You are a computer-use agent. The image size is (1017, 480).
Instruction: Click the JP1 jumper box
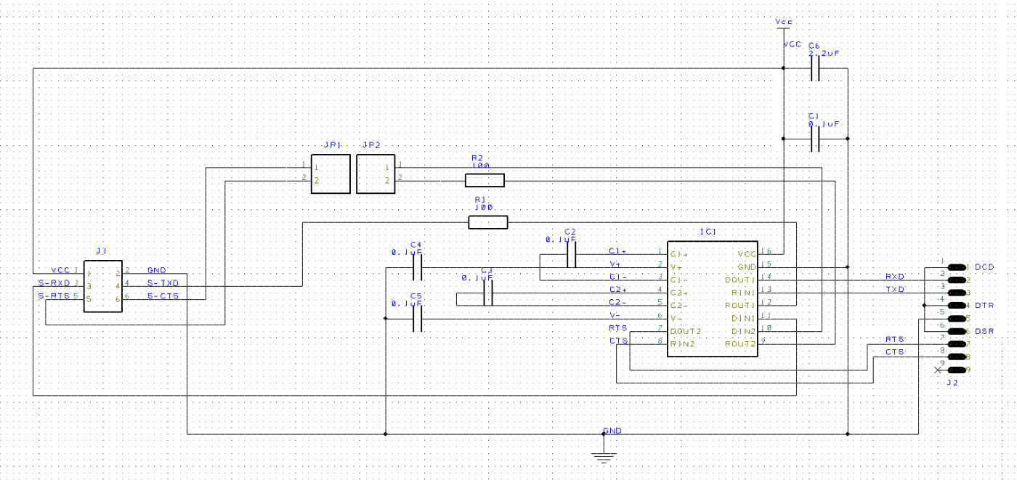click(x=331, y=174)
